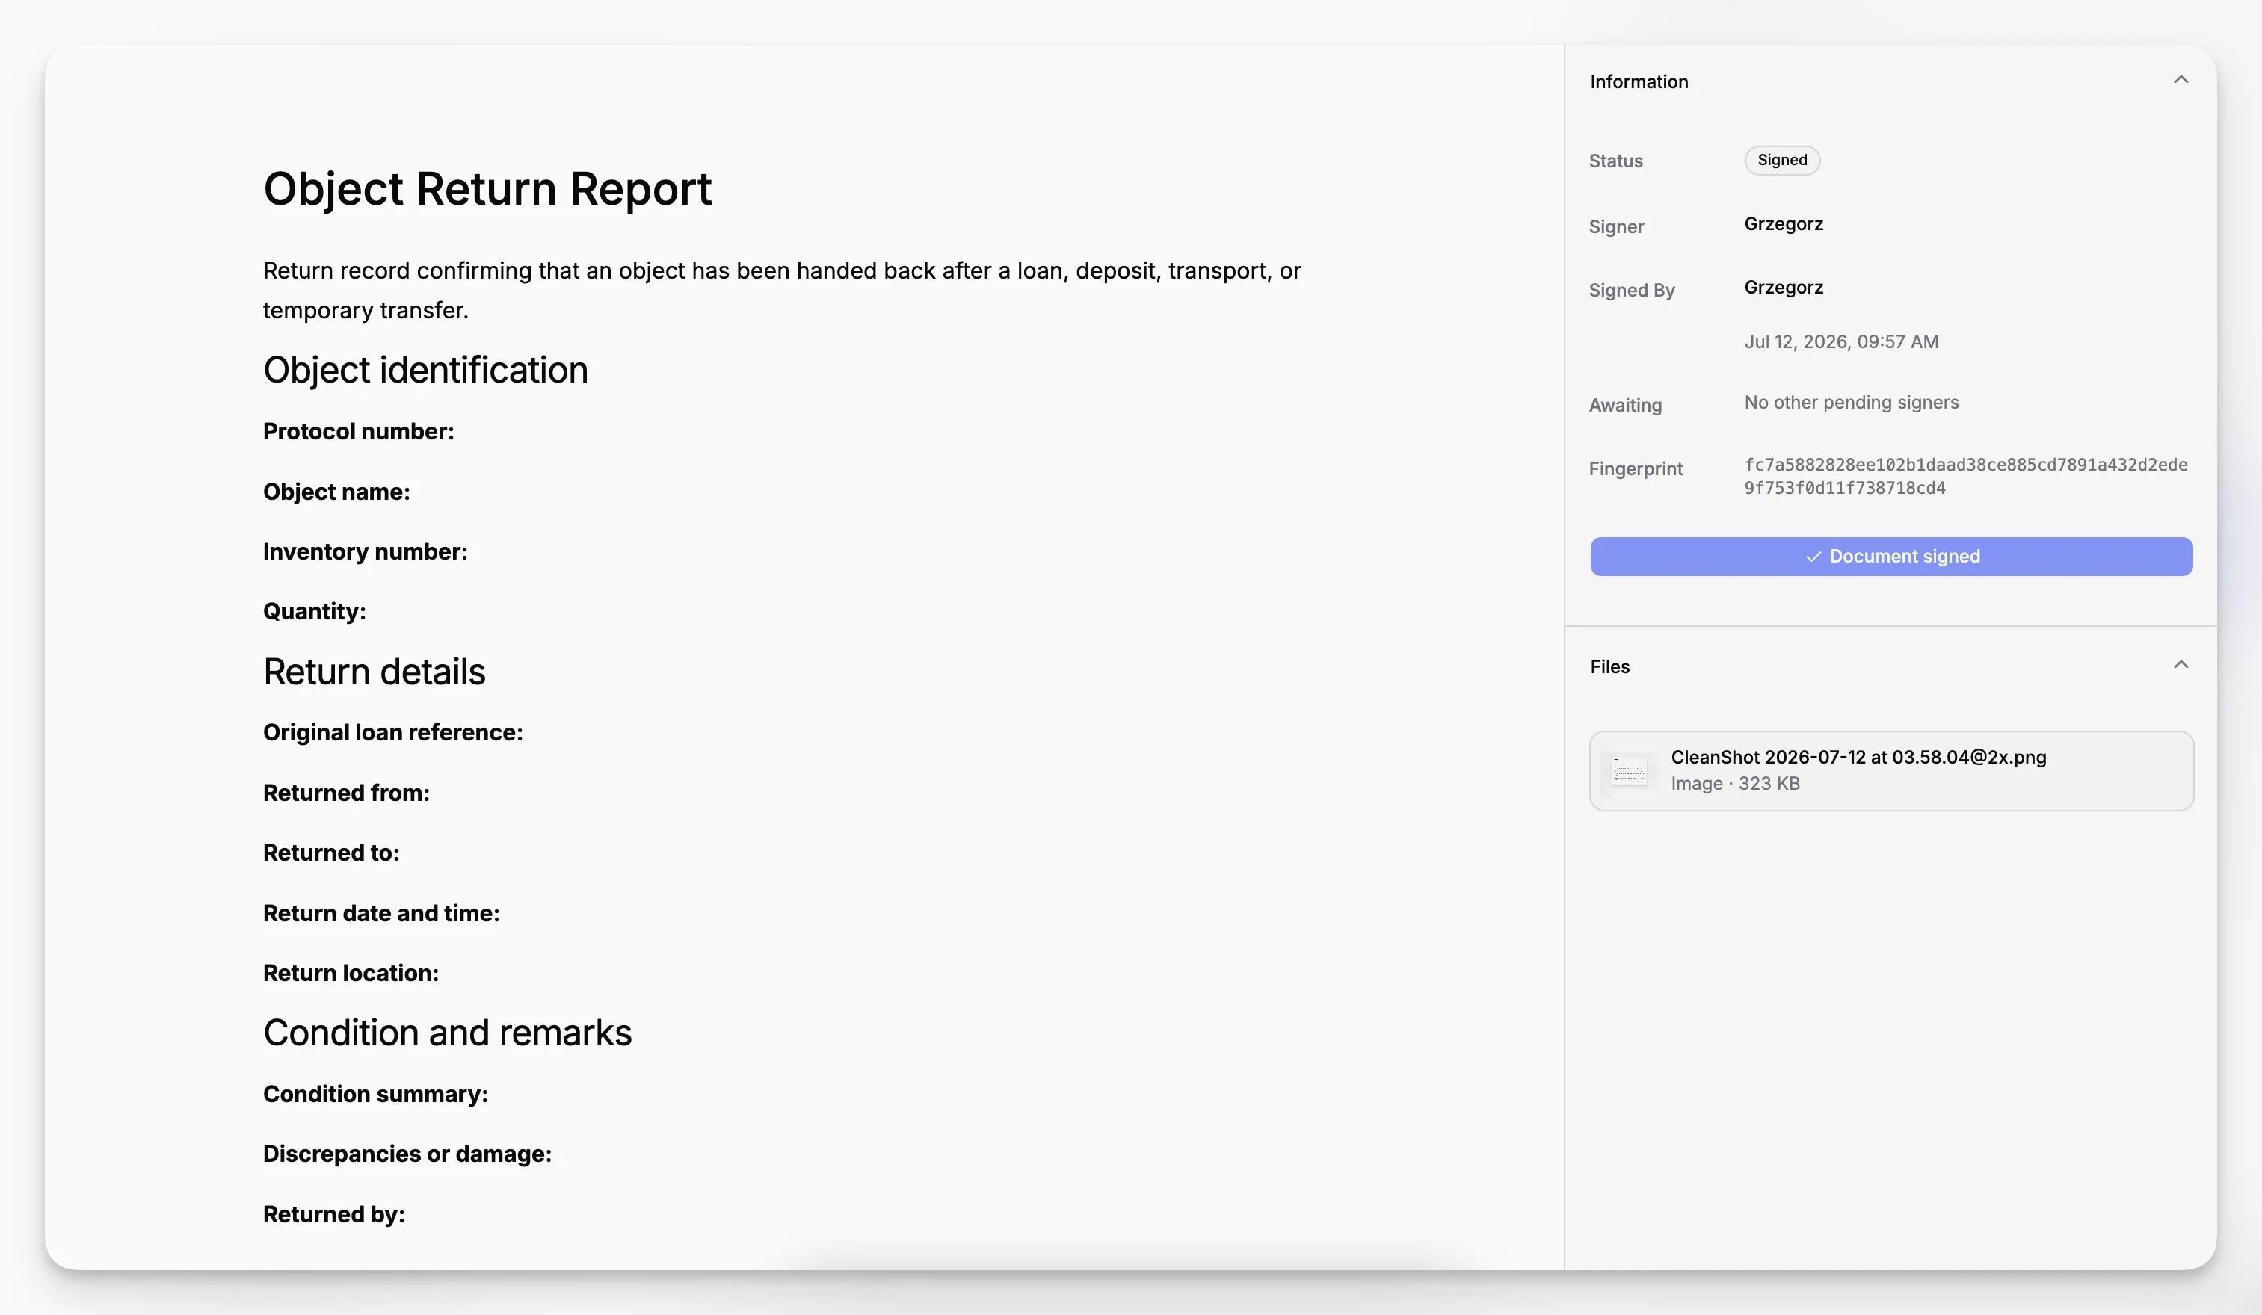The height and width of the screenshot is (1315, 2262).
Task: Select the Signed By name Grzegorz
Action: (1784, 287)
